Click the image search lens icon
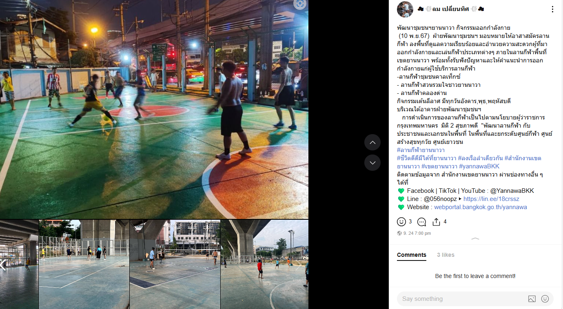 pos(300,4)
